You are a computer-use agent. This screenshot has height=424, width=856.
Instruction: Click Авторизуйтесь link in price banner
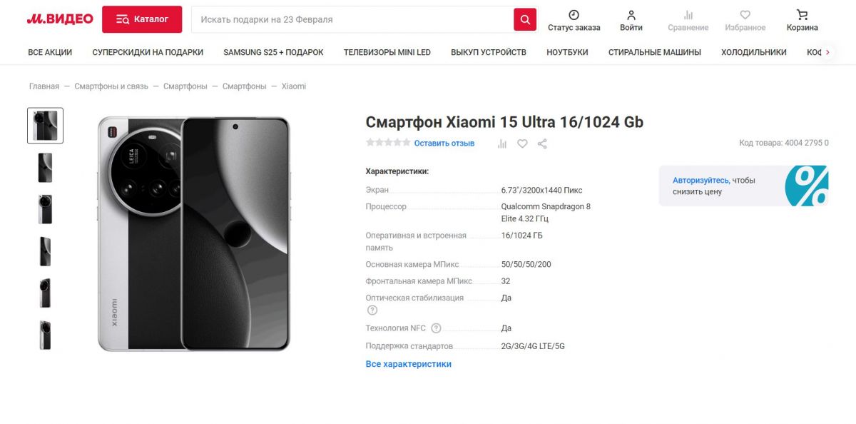point(700,181)
